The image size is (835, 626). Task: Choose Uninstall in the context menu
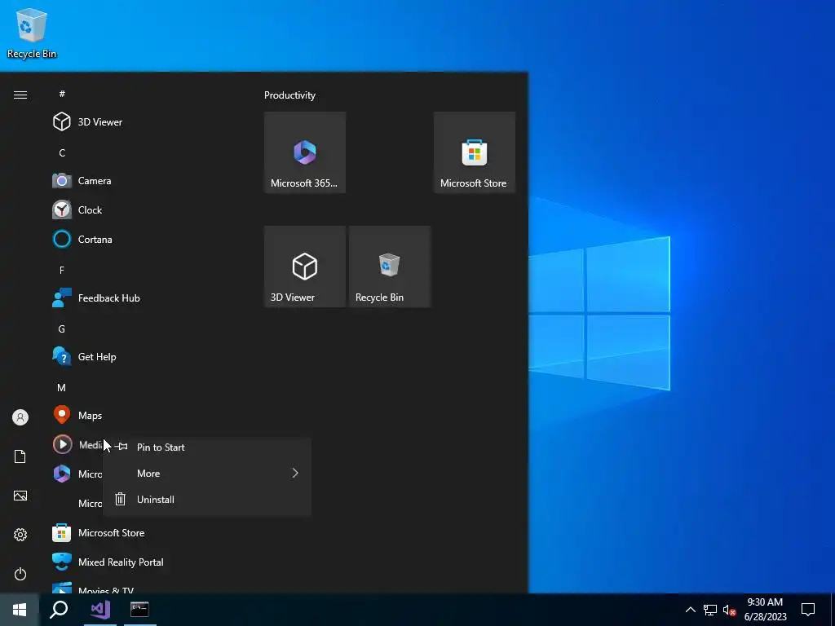[x=206, y=500]
